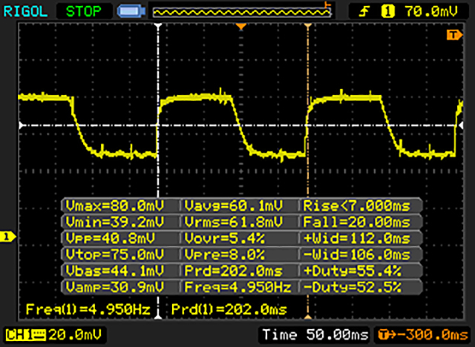Click the orange cursor triangle at the bottom of the grid
The image size is (475, 347).
[x=308, y=317]
